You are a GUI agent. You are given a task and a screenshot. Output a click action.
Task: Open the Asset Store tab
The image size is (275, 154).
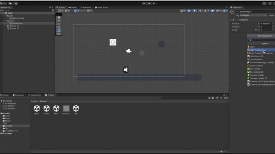coord(101,7)
